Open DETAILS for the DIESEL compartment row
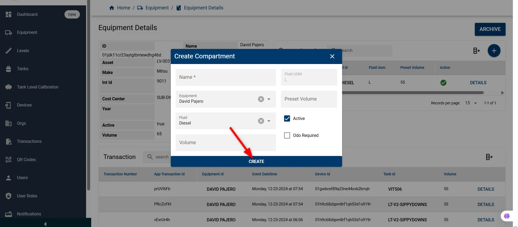518x227 pixels. pos(478,83)
